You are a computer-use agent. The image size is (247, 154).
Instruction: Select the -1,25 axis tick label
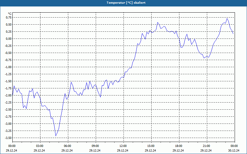[x=9, y=74]
